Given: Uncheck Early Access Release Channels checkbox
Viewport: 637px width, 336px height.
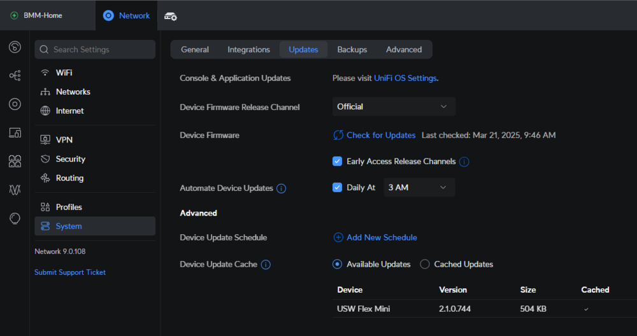Looking at the screenshot, I should 337,161.
